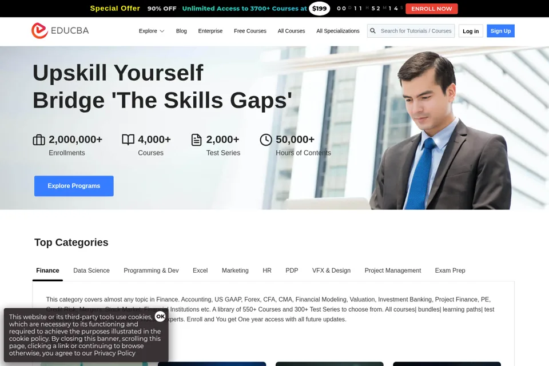Click the 2,000+ Test Series figure

pyautogui.click(x=222, y=140)
